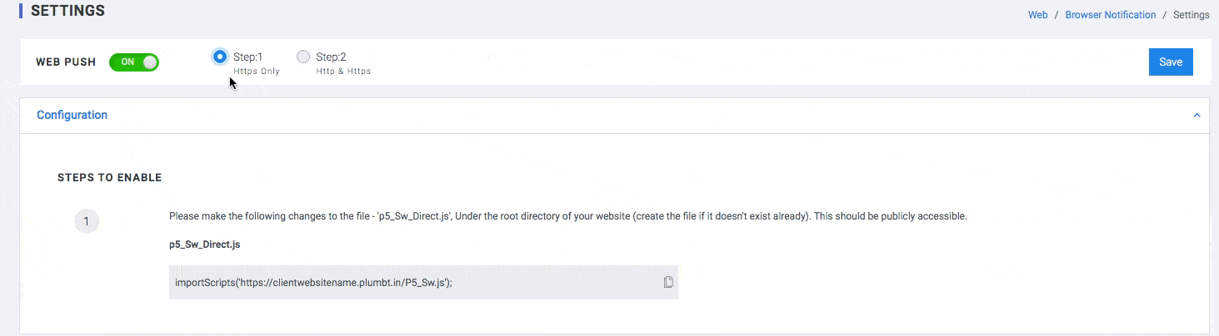
Task: Click the 'Http & Https' caption text
Action: pyautogui.click(x=343, y=72)
